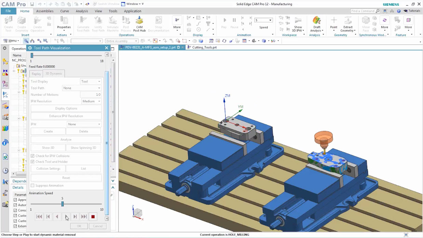This screenshot has height=238, width=423.
Task: Open the books library icon in left sidebar
Action: pyautogui.click(x=5, y=128)
